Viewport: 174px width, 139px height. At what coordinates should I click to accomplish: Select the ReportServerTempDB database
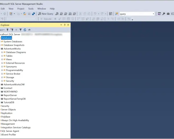coord(15,99)
